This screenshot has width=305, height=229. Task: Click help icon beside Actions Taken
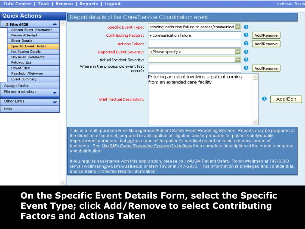[x=246, y=43]
